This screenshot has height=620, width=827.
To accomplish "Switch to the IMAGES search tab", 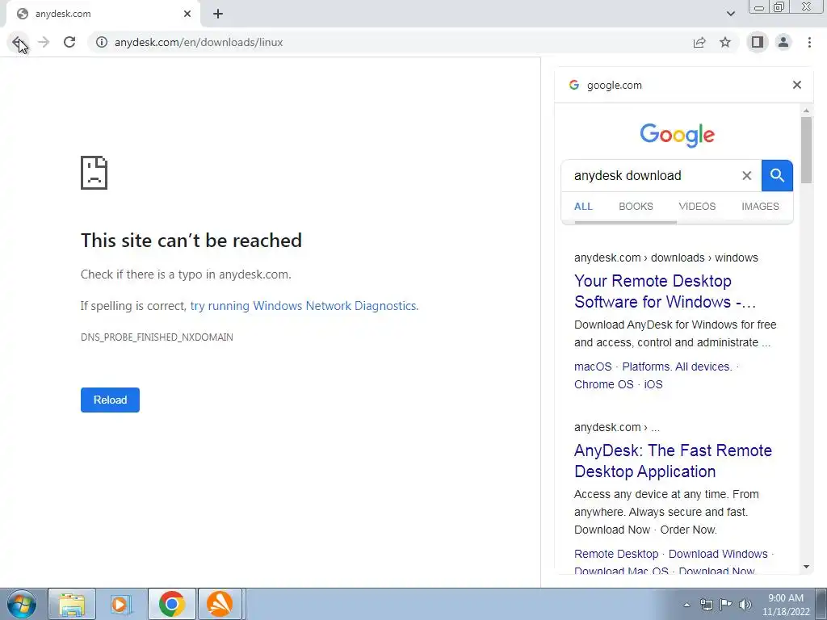I will (760, 207).
